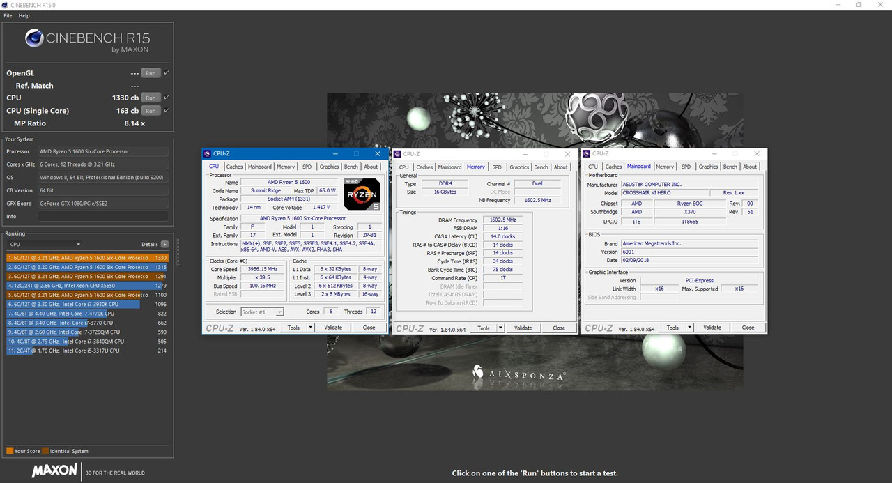Click Validate in Memory window
The image size is (892, 483).
pos(523,328)
